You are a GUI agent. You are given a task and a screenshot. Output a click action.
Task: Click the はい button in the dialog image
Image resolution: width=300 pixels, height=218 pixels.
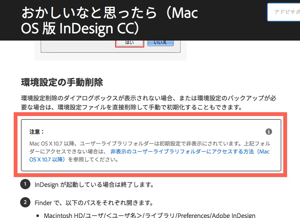(x=130, y=43)
